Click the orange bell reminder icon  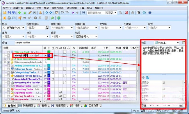coord(40,13)
